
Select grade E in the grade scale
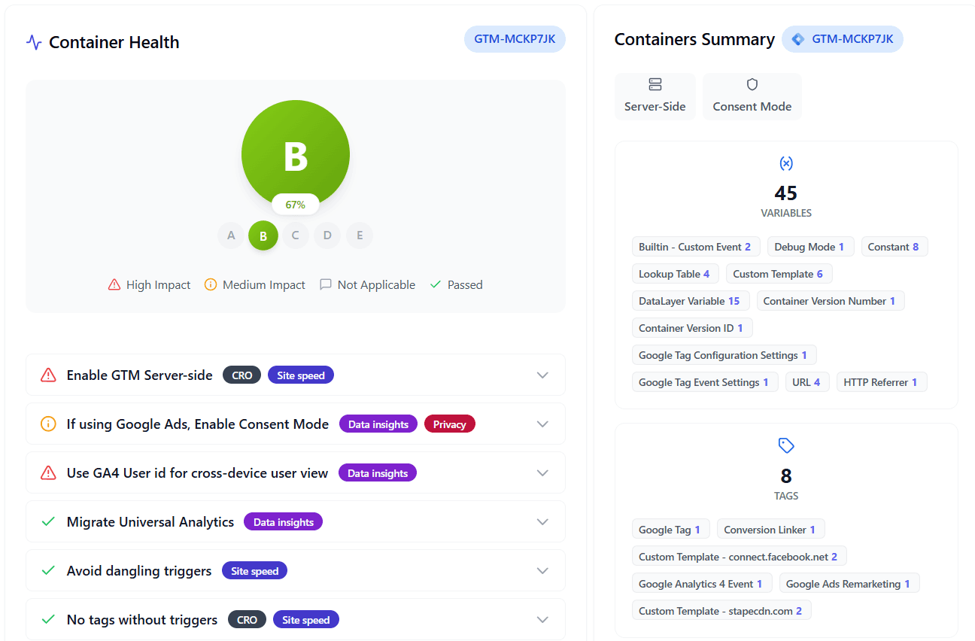click(x=360, y=235)
